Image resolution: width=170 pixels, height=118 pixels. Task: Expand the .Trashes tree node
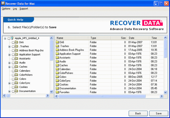[x=9, y=47]
